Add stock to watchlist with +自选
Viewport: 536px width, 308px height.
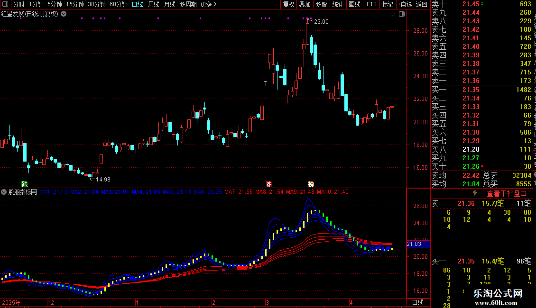[x=405, y=4]
